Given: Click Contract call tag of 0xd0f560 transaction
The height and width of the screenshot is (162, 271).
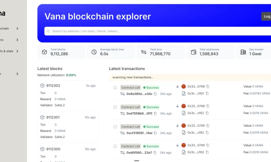Looking at the screenshot, I should (130, 146).
